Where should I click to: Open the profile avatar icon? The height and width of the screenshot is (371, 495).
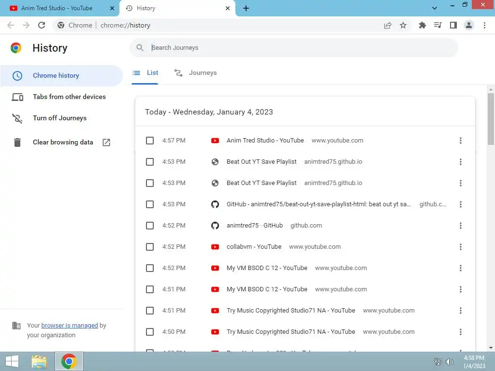(469, 25)
